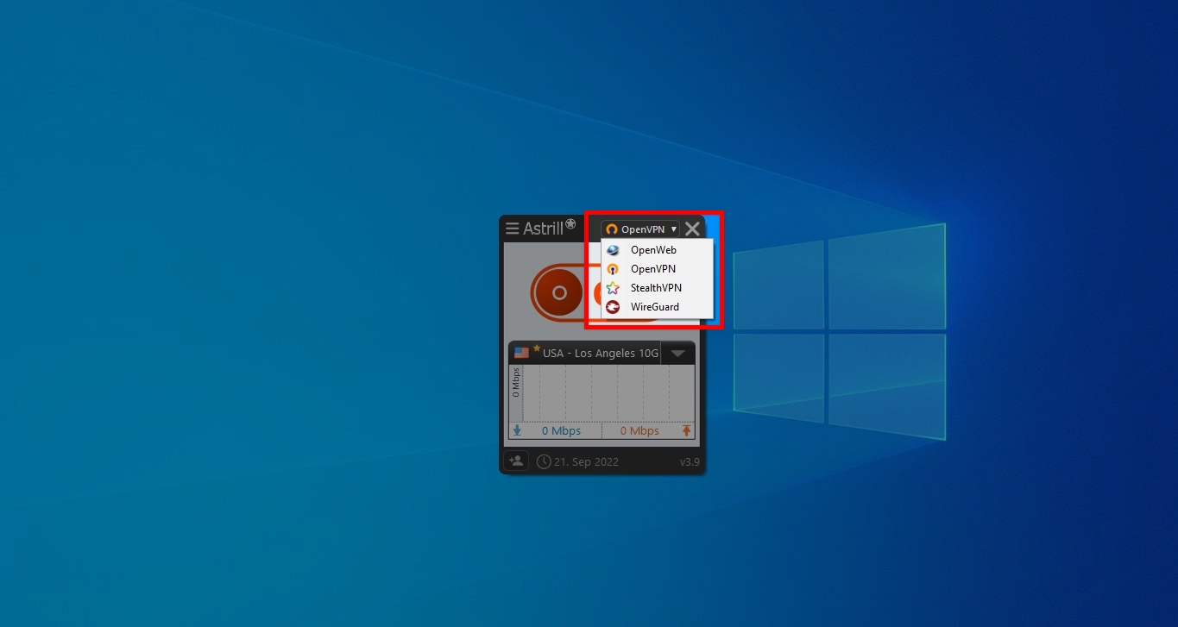This screenshot has height=627, width=1178.
Task: Click the USA - Los Angeles 10G server
Action: [x=601, y=354]
